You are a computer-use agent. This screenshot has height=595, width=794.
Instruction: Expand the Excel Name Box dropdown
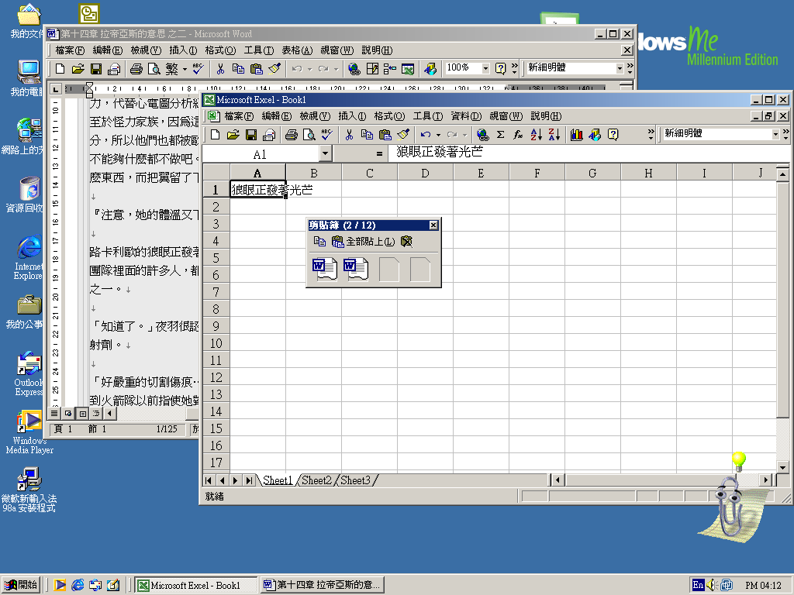(x=325, y=153)
